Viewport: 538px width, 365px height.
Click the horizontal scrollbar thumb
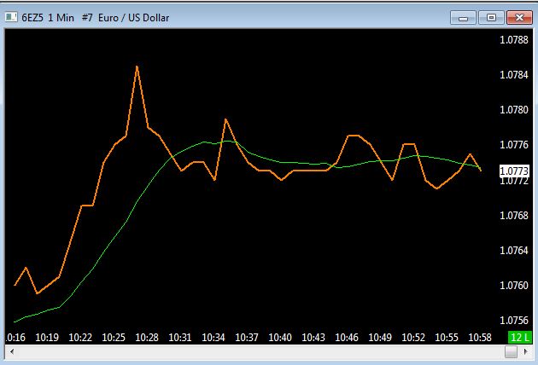[x=511, y=351]
